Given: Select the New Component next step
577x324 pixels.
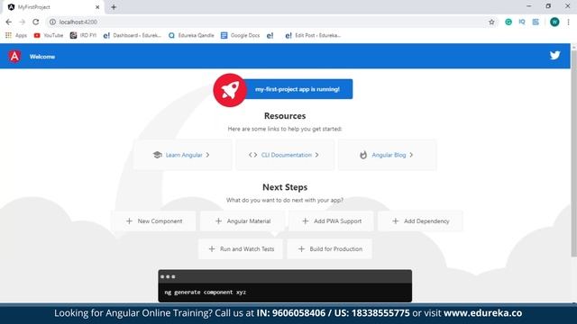Looking at the screenshot, I should [154, 221].
